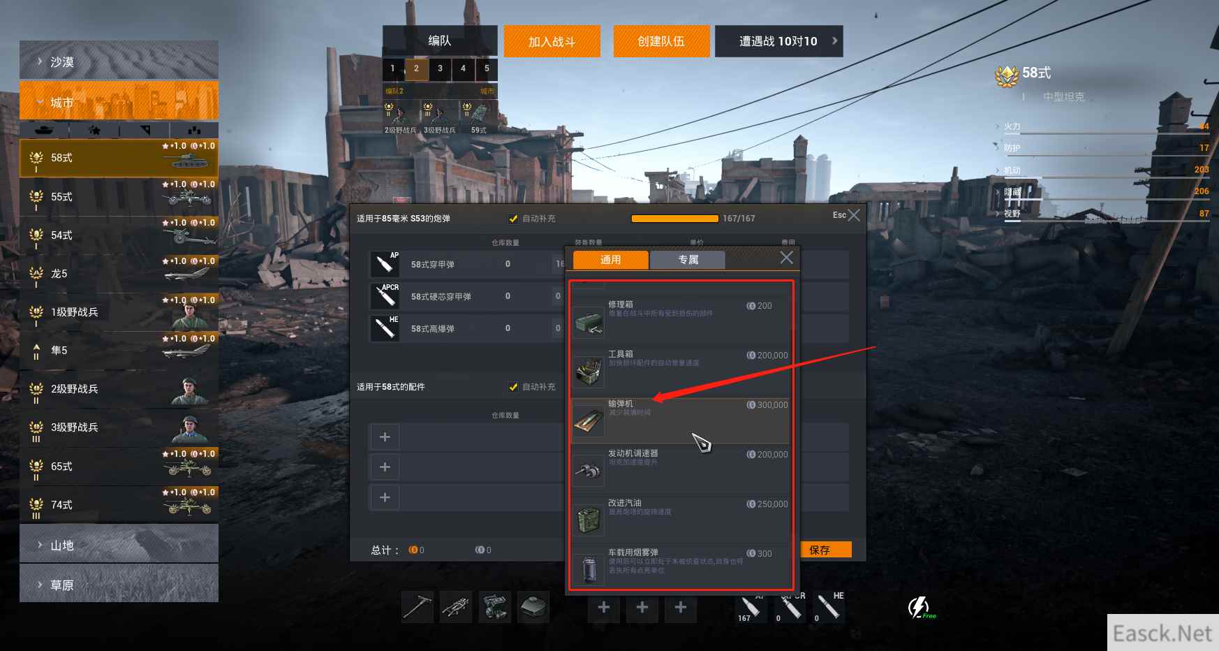This screenshot has width=1219, height=651.
Task: Click the 58式高爆弹 HE shell icon
Action: [385, 328]
